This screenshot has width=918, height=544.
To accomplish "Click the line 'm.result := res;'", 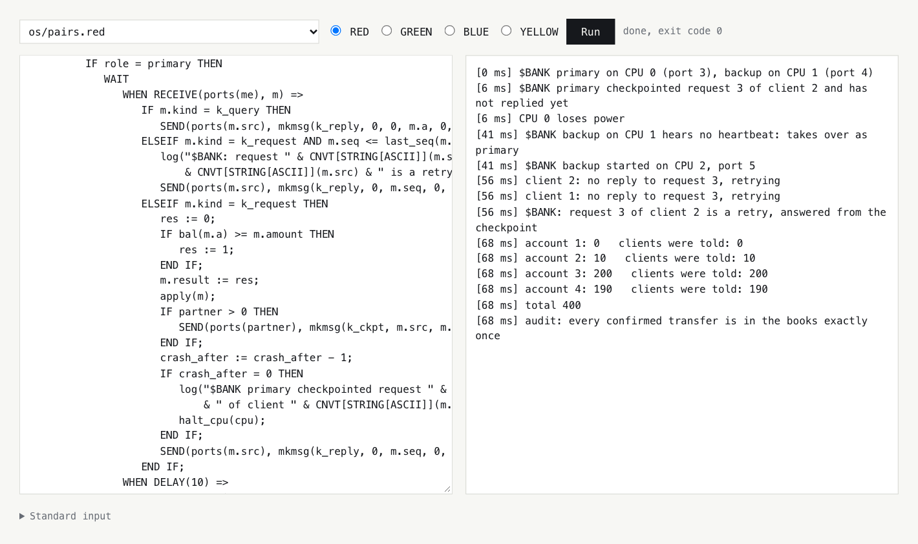I will coord(209,280).
